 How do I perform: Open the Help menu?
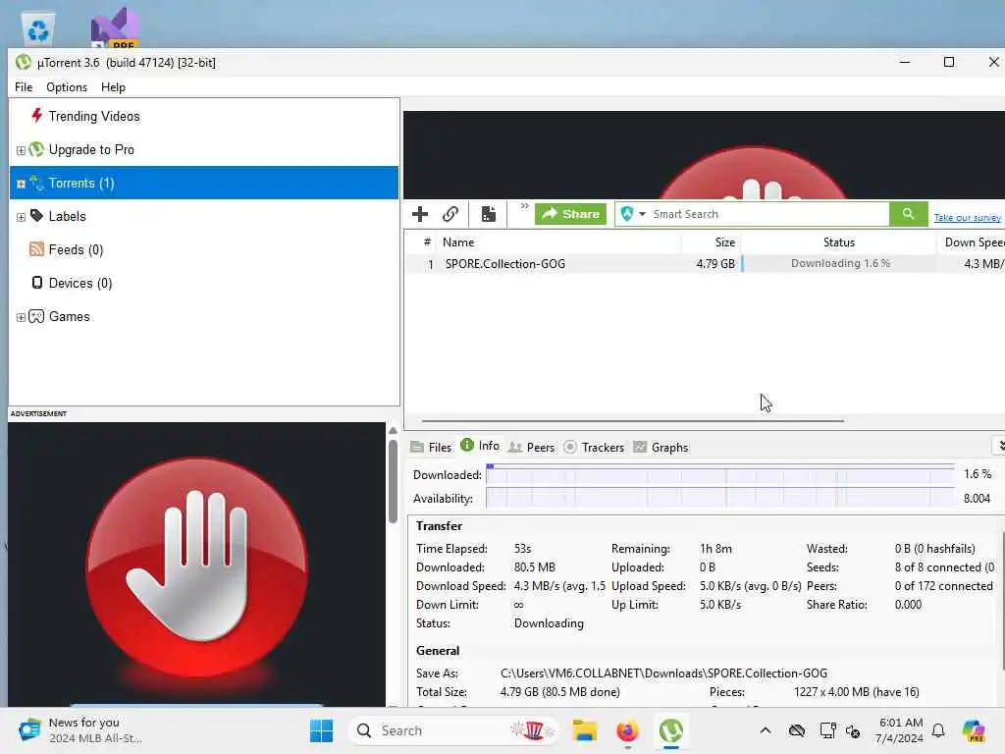[x=113, y=87]
